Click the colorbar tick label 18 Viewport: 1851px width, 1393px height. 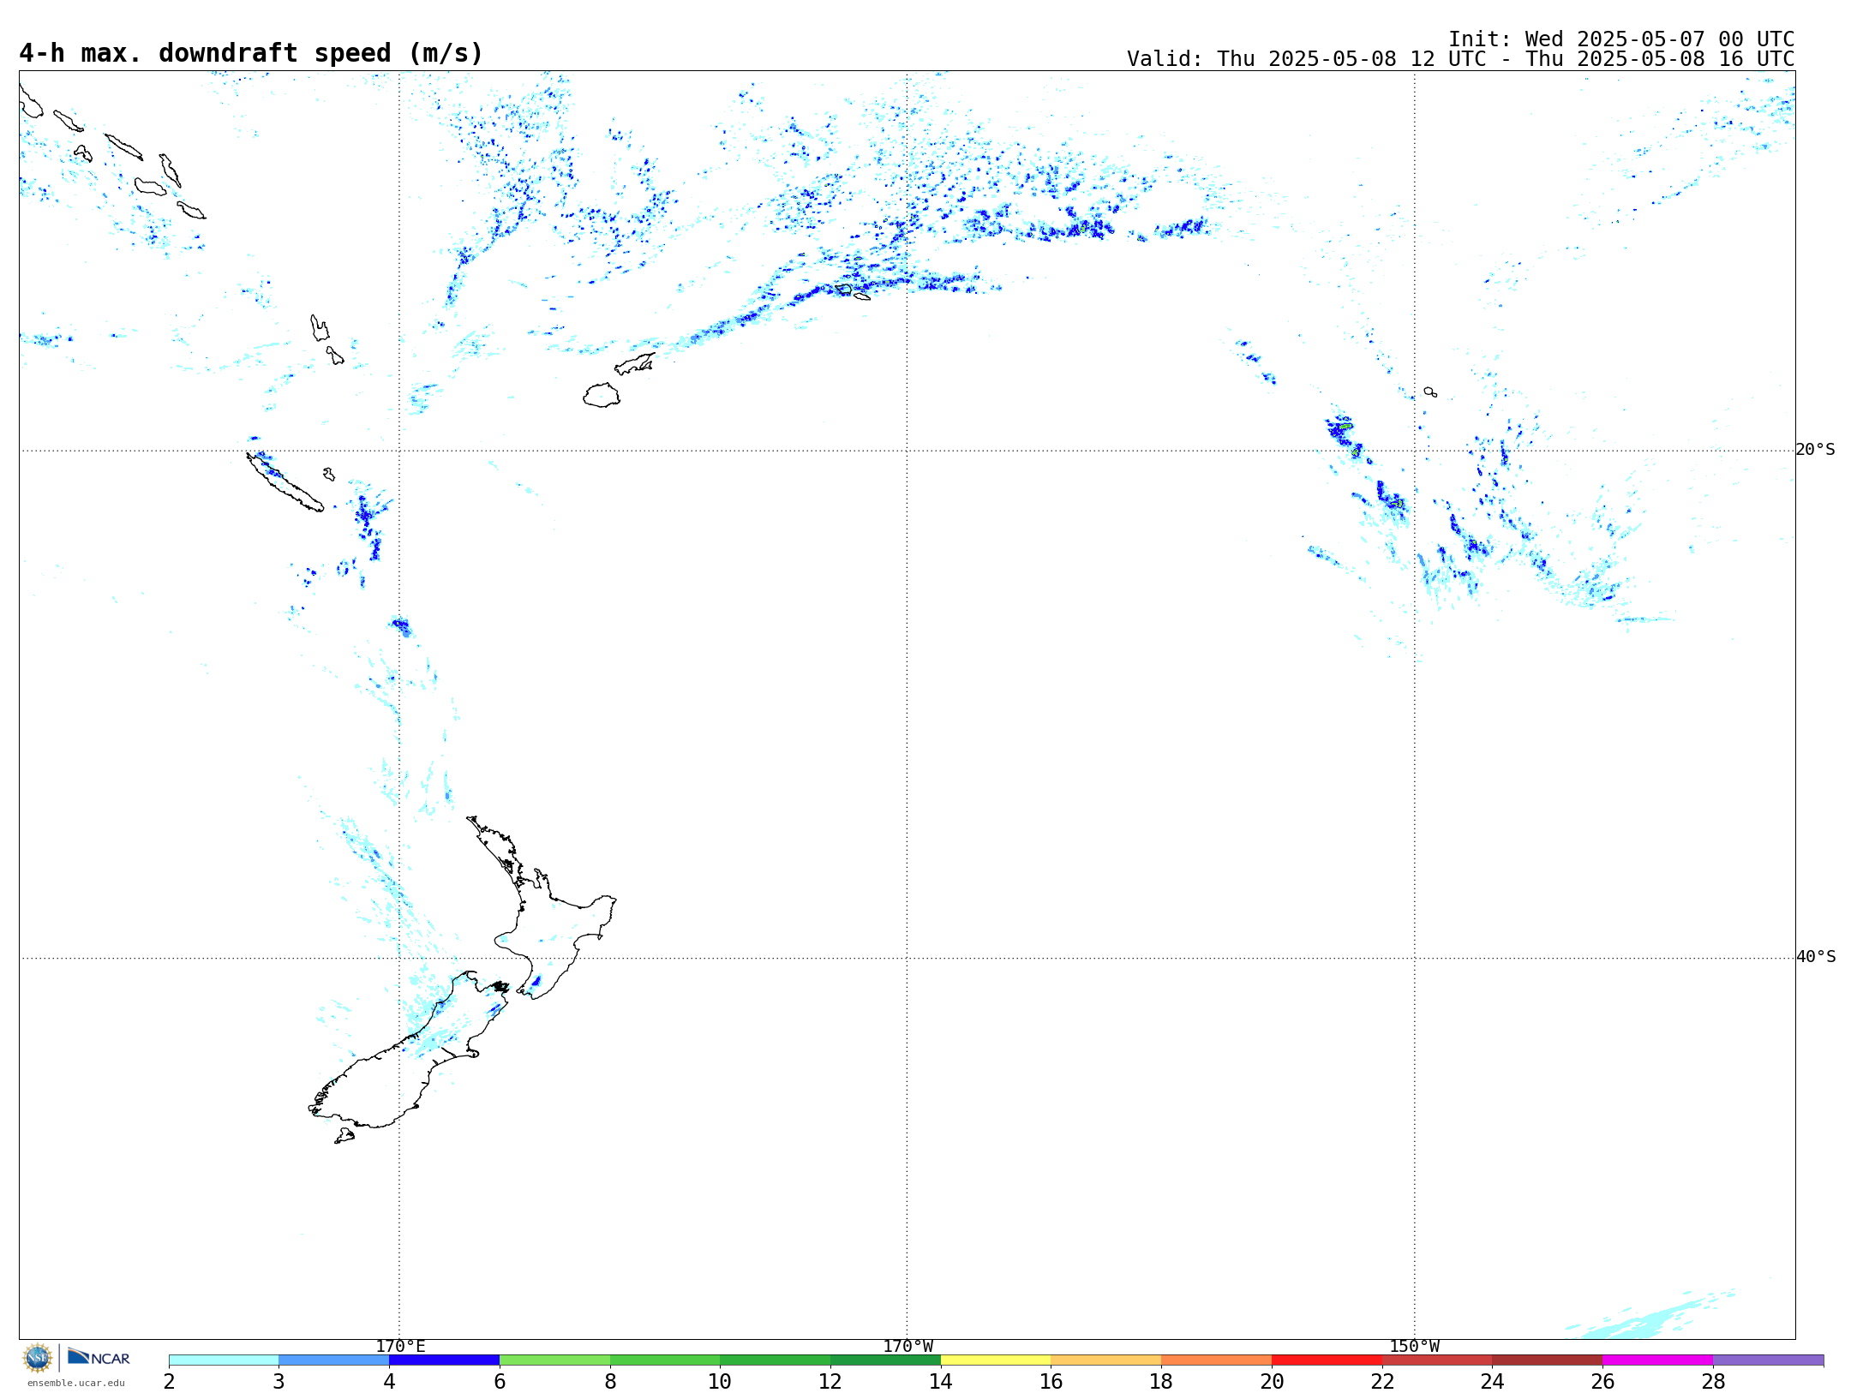click(x=1161, y=1381)
